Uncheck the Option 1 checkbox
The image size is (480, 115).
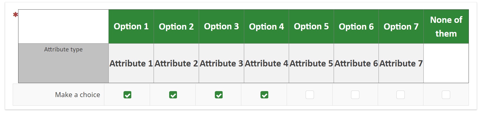[127, 95]
